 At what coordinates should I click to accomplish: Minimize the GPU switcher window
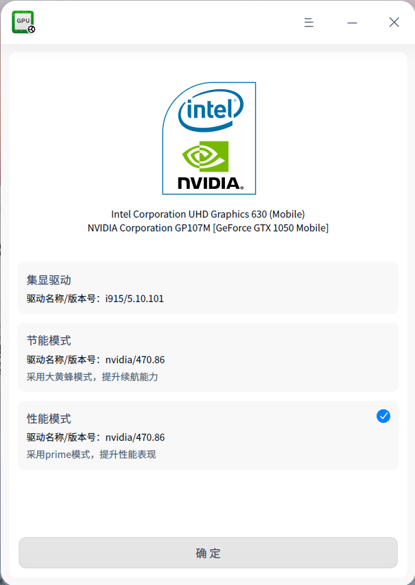tap(352, 22)
